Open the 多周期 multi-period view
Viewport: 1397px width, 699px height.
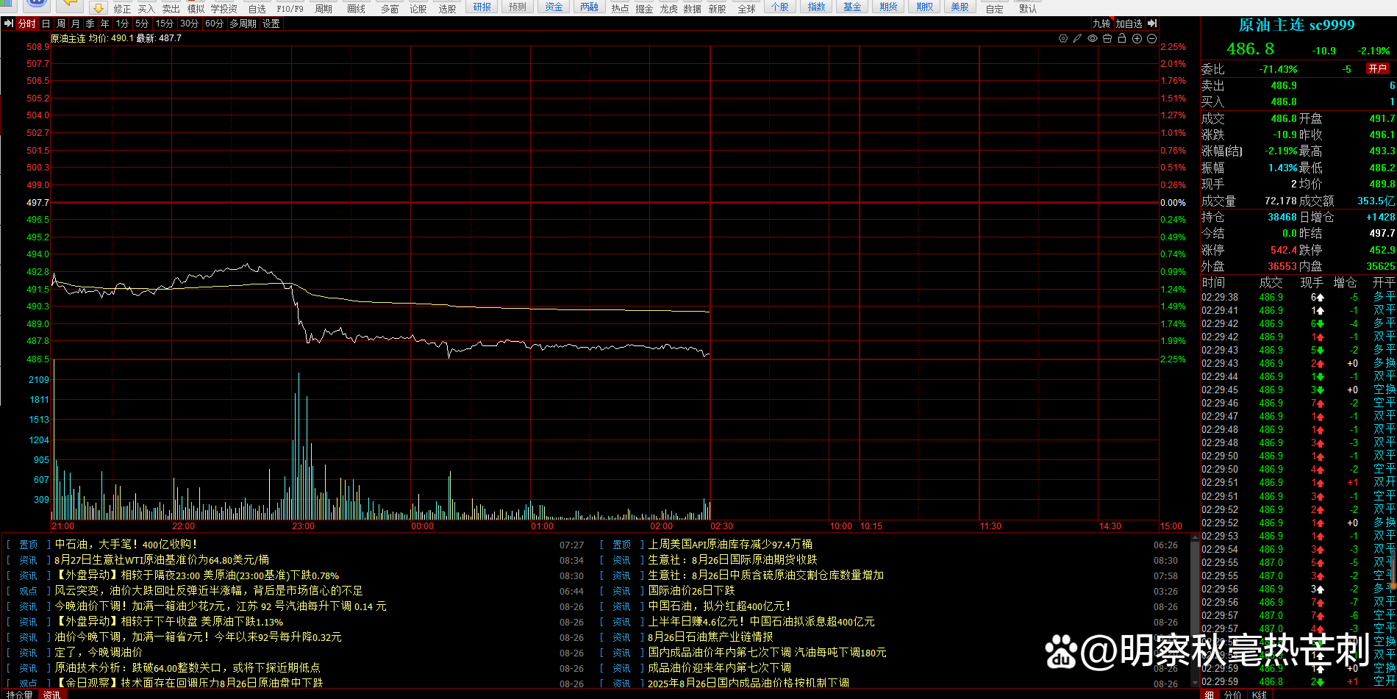pos(243,24)
